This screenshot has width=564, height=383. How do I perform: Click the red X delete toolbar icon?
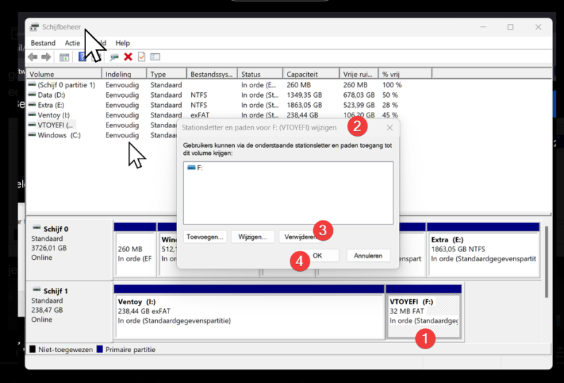click(x=128, y=57)
